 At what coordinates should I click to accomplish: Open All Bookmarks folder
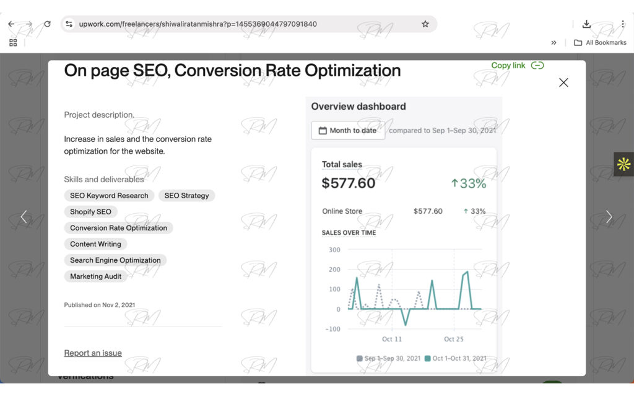point(600,43)
